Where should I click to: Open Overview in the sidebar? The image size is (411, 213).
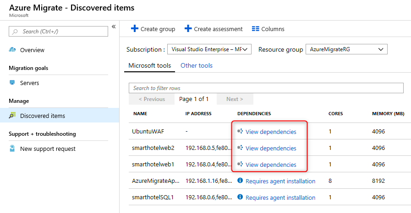pos(32,50)
